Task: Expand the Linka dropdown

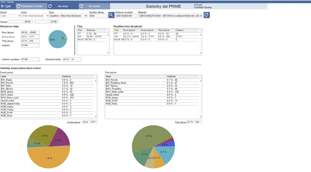Action: pos(34,16)
